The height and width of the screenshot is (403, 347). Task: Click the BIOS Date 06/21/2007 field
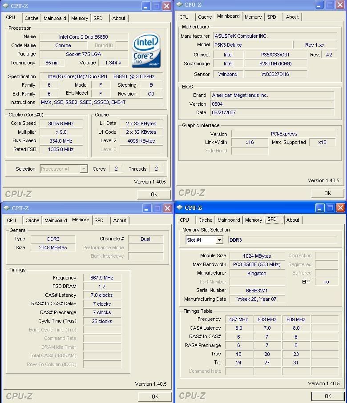(272, 112)
